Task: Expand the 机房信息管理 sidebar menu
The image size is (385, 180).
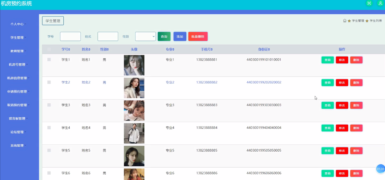Action: tap(18, 78)
